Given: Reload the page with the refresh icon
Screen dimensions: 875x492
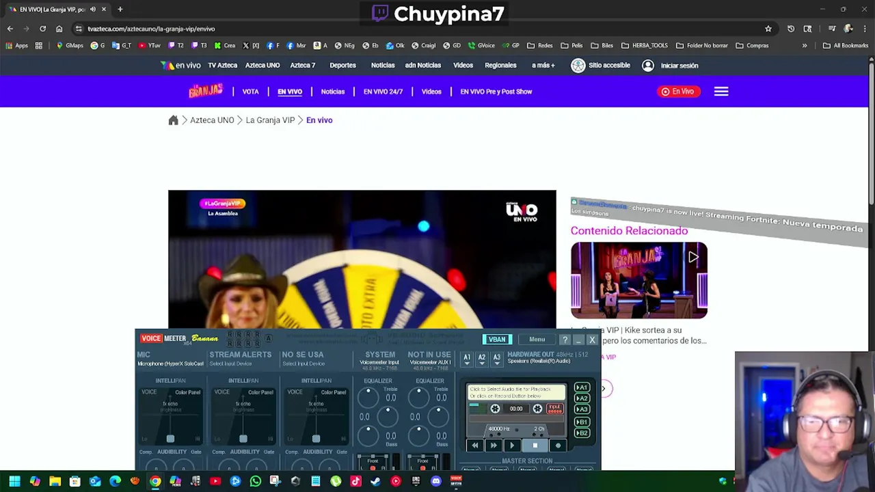Looking at the screenshot, I should (42, 29).
